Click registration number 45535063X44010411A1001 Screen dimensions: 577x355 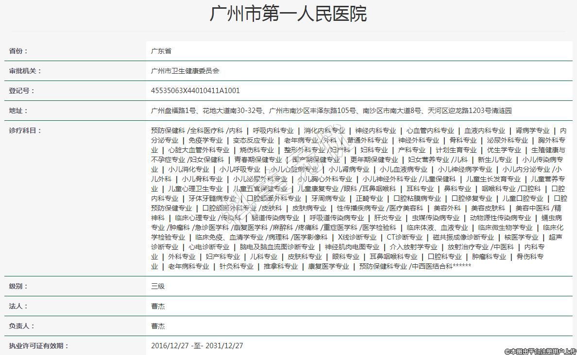[195, 91]
